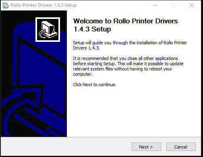Click the window title text in title bar
The height and width of the screenshot is (157, 203).
43,5
